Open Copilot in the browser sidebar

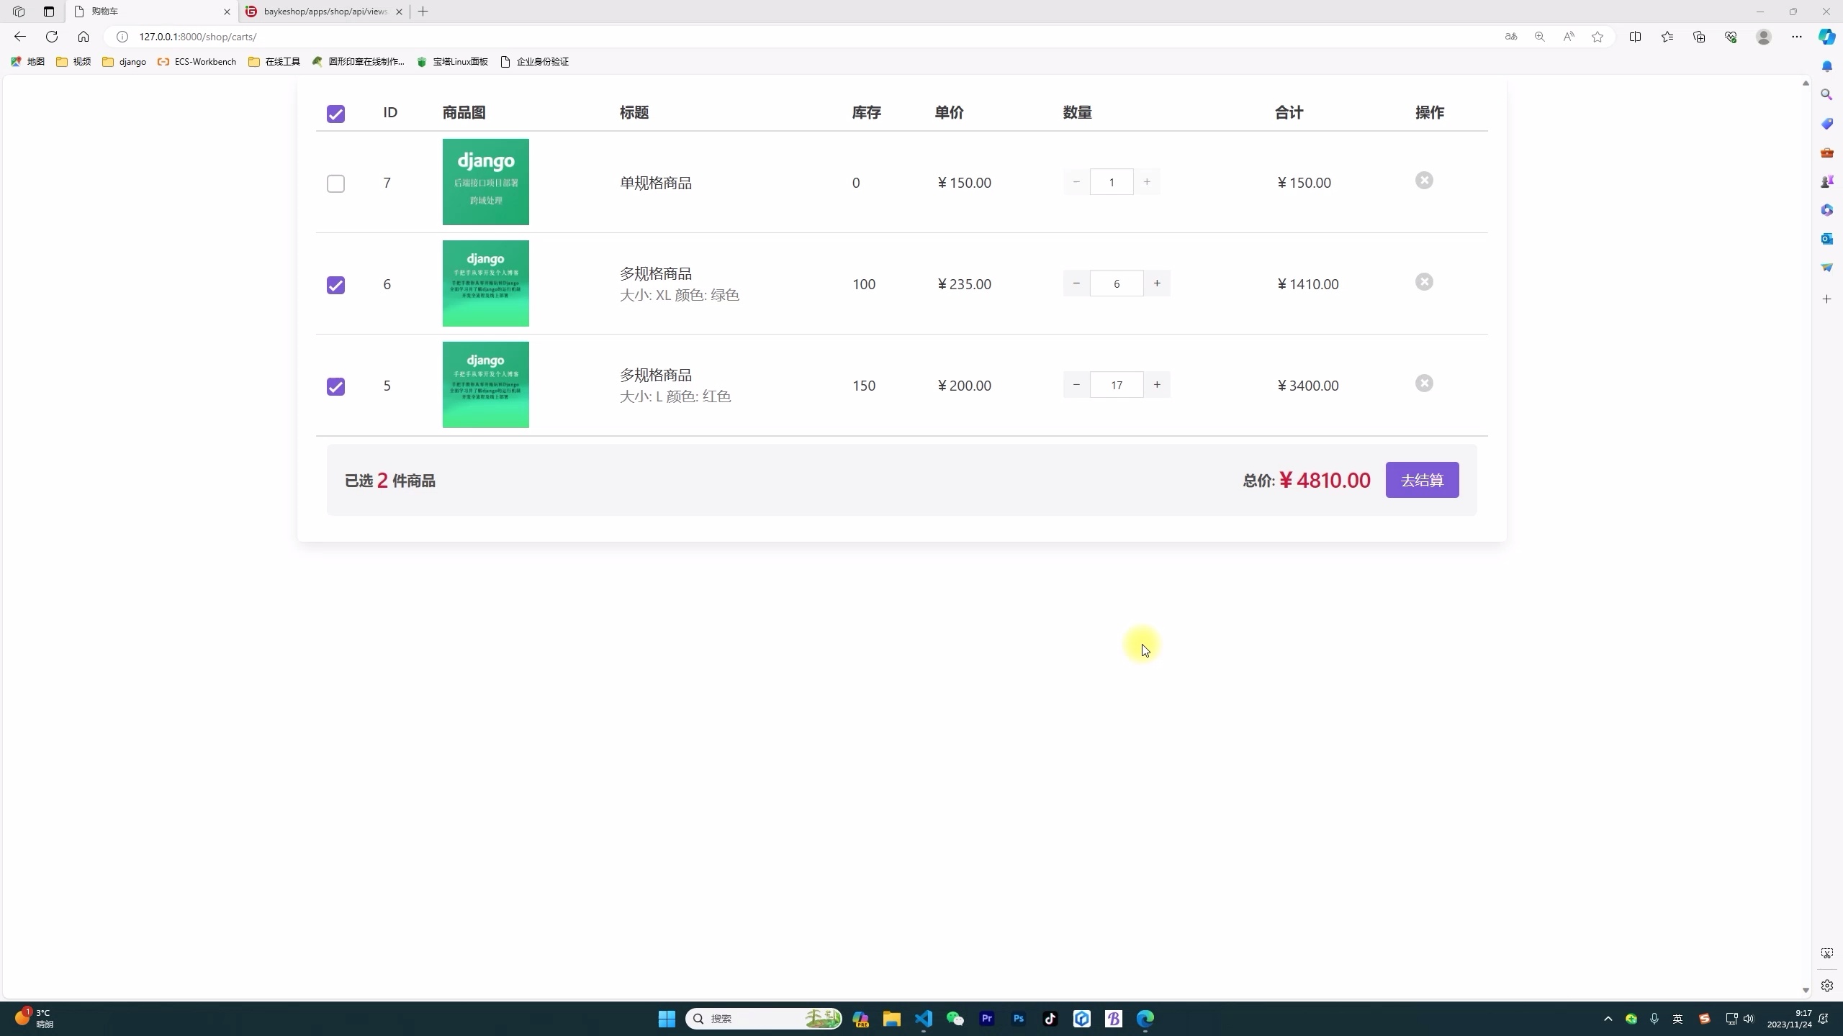pos(1826,37)
